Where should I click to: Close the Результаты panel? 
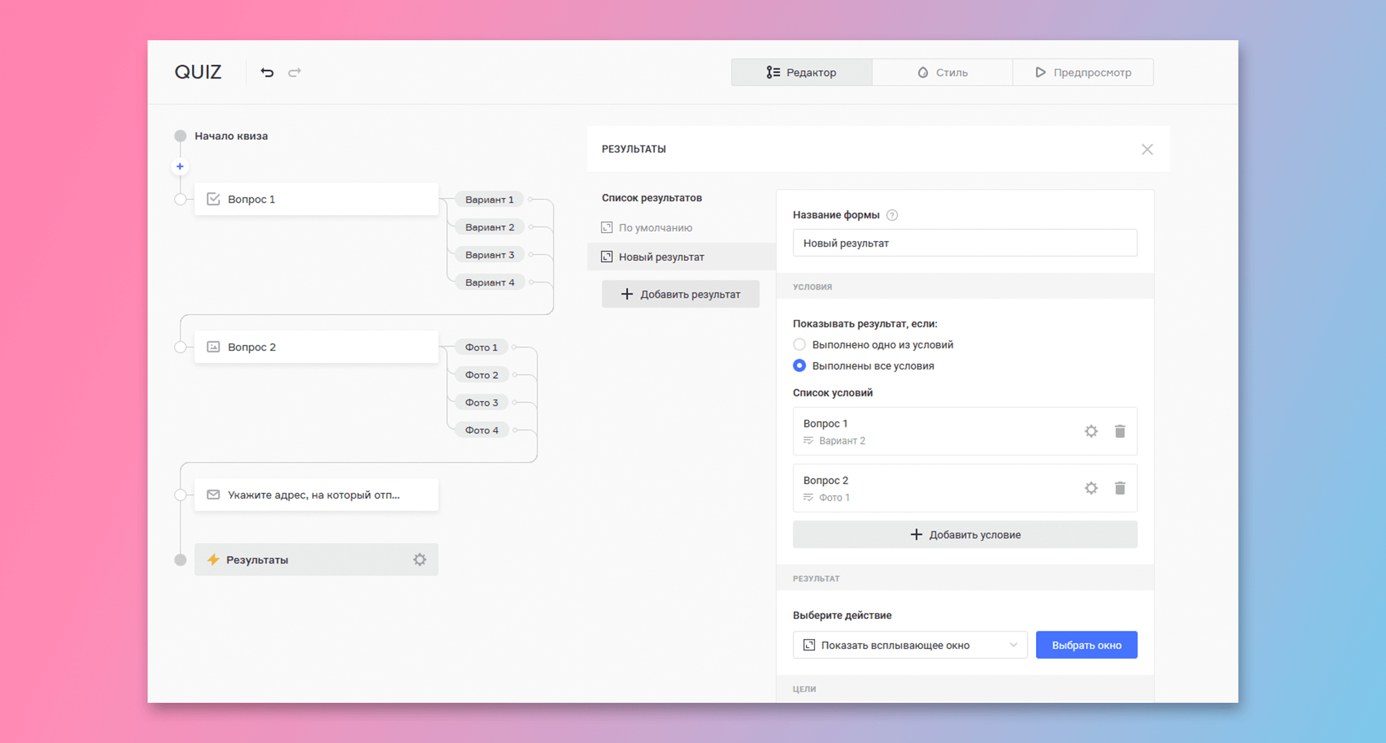tap(1148, 150)
